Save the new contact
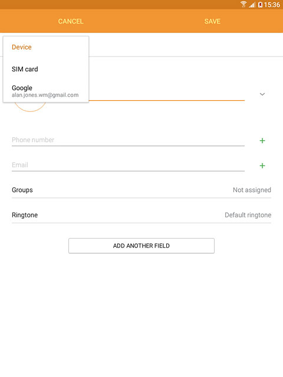Screen dimensions: 283x377 [x=212, y=21]
